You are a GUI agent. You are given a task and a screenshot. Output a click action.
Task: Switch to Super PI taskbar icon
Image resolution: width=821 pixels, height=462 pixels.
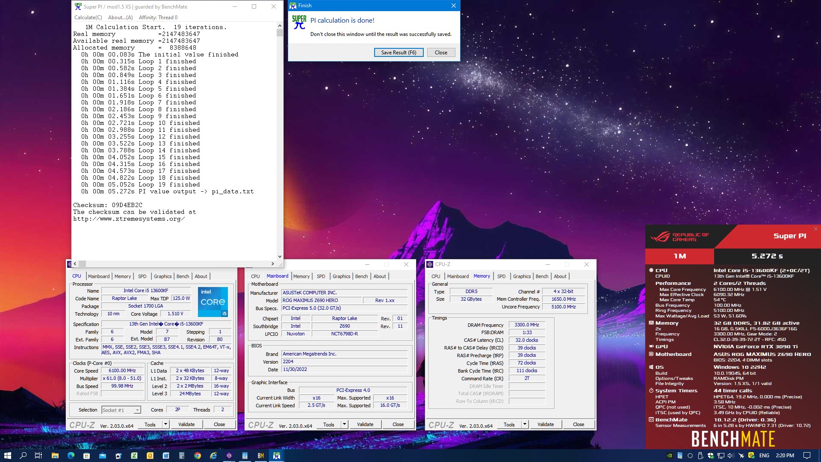pyautogui.click(x=277, y=456)
